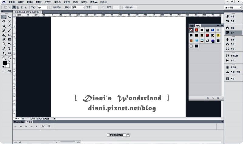The image size is (243, 144).
Task: Toggle Quick Mask mode
Action: 4,71
